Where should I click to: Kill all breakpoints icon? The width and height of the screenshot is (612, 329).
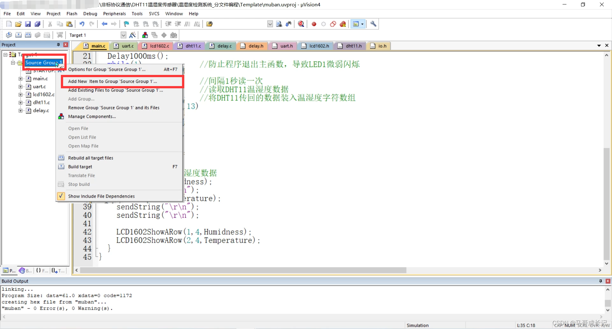click(x=343, y=24)
